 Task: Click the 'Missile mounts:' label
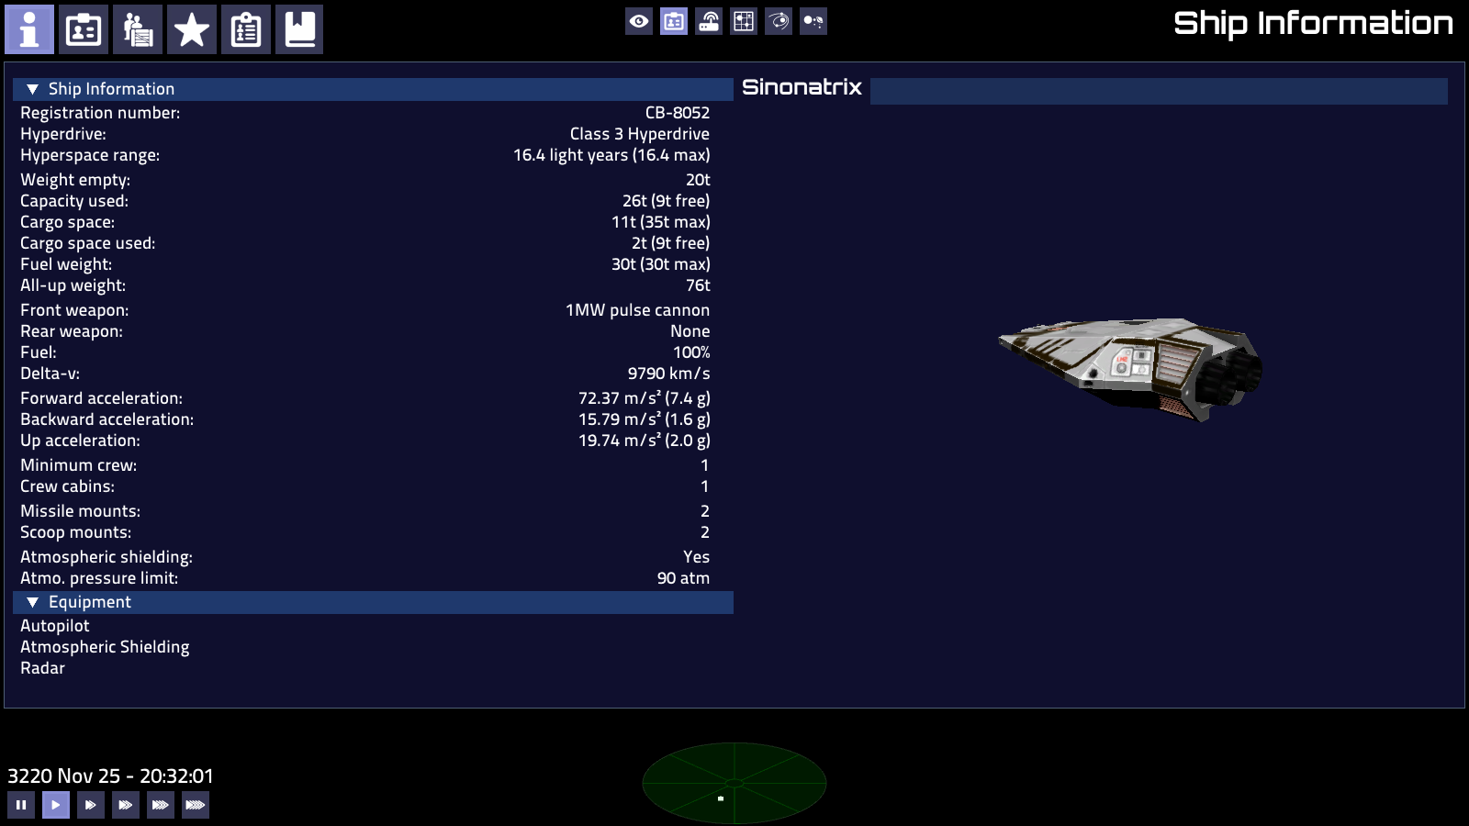(81, 511)
